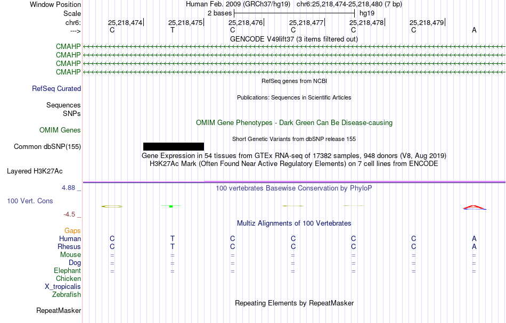Click the hg19 label beside the scale bar

(x=367, y=13)
